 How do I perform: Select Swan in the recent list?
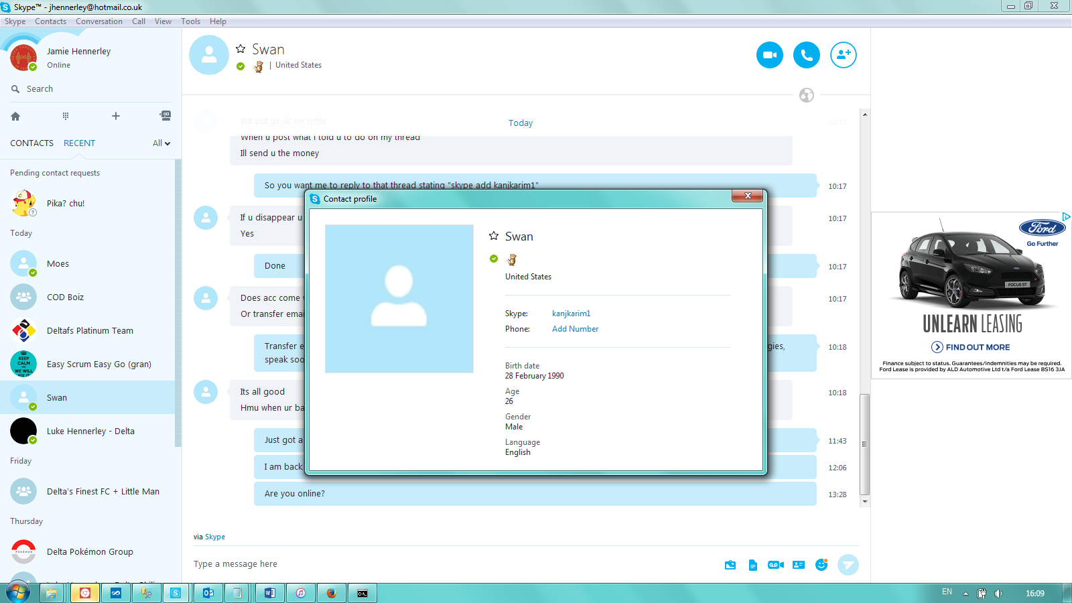click(87, 397)
